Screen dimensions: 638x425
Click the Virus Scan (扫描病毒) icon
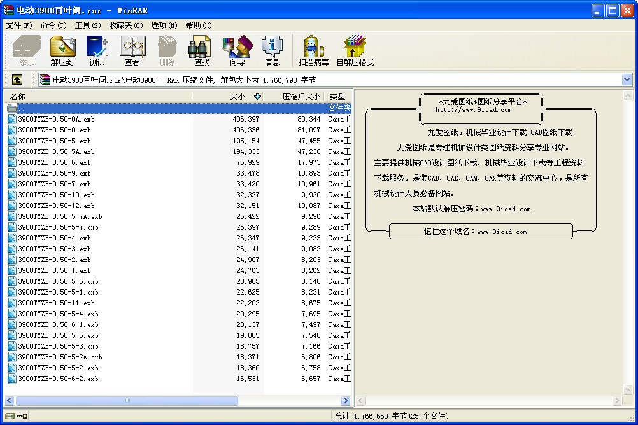[x=313, y=50]
